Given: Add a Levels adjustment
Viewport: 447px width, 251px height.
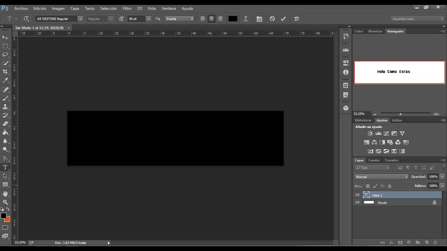Looking at the screenshot, I should click(378, 134).
